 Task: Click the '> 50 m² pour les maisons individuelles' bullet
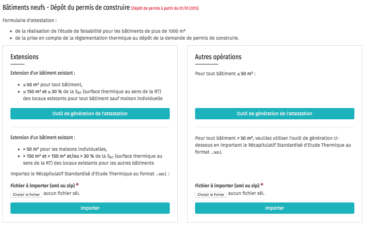pos(65,149)
